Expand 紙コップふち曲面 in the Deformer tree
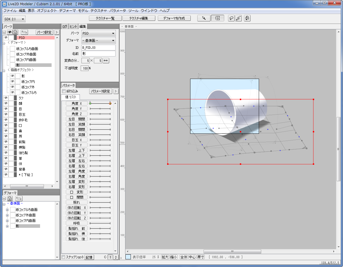The width and height of the screenshot is (343, 267). point(7,210)
